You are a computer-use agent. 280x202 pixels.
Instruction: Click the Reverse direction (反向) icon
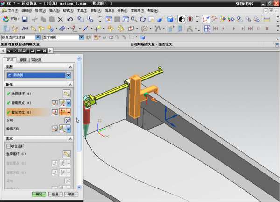pyautogui.click(x=67, y=120)
